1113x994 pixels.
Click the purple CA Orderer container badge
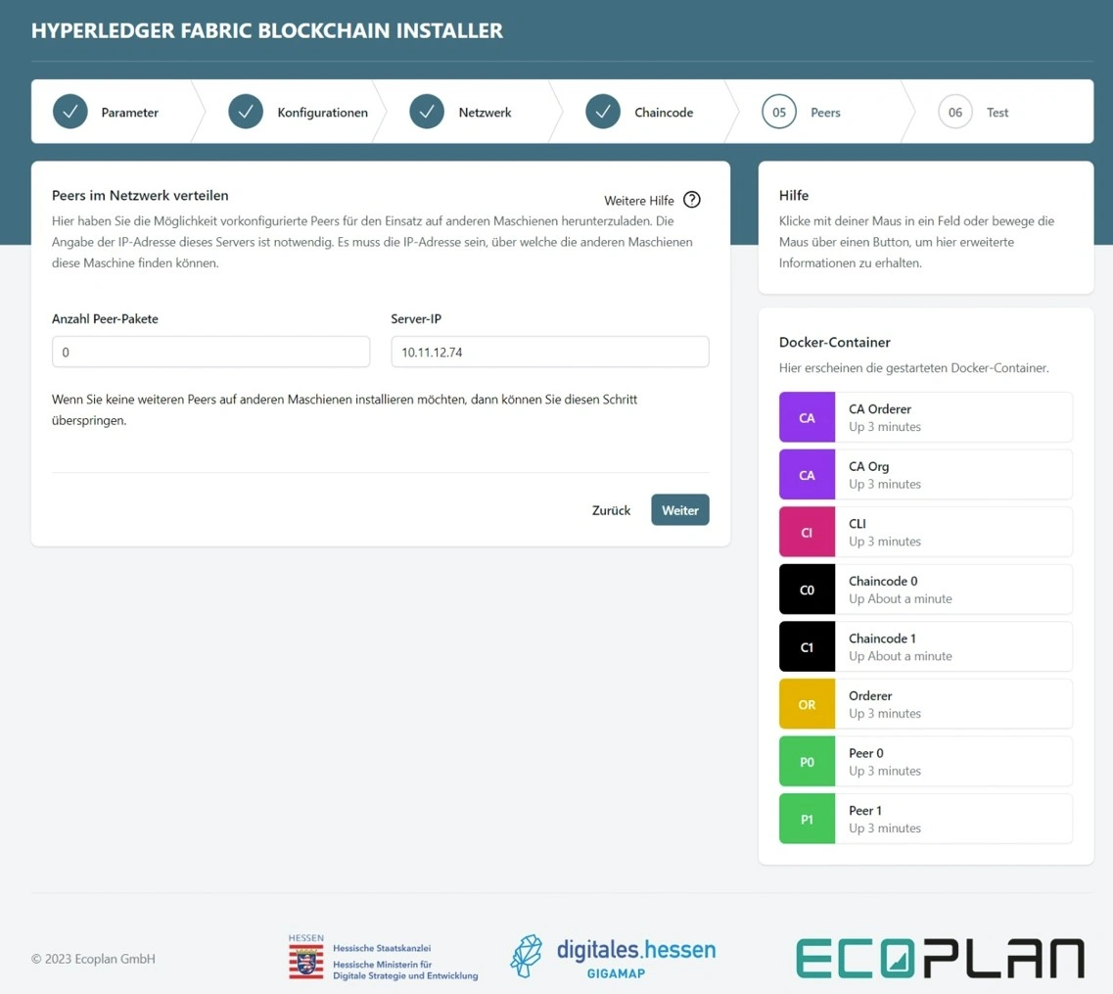(x=807, y=418)
